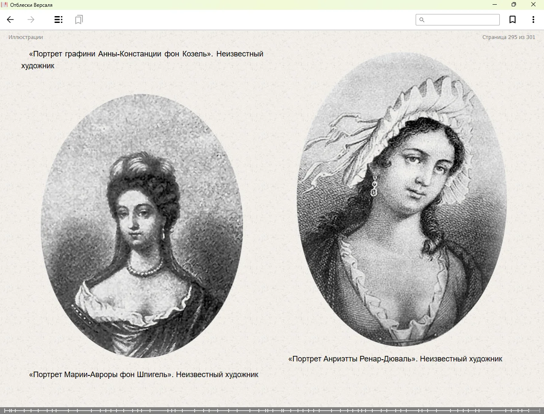Click the Мария-Аврора фон Шпигель portrait
The width and height of the screenshot is (544, 414).
pos(142,226)
